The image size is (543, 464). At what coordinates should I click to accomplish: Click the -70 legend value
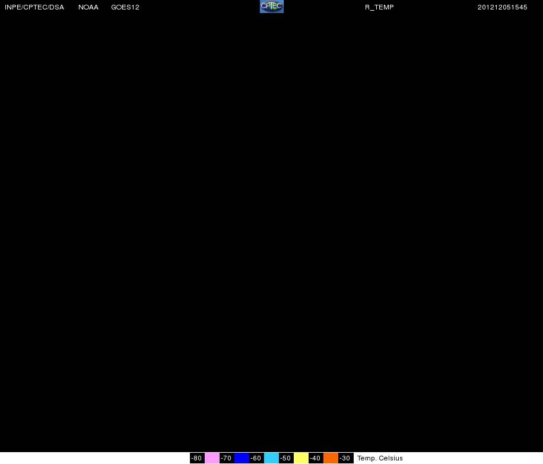226,458
